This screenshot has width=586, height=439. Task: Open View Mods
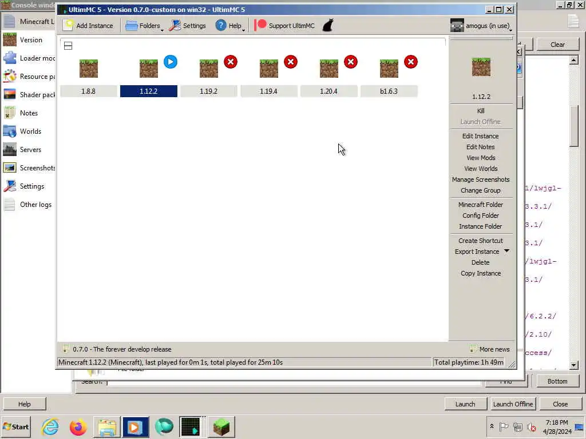[x=481, y=158]
